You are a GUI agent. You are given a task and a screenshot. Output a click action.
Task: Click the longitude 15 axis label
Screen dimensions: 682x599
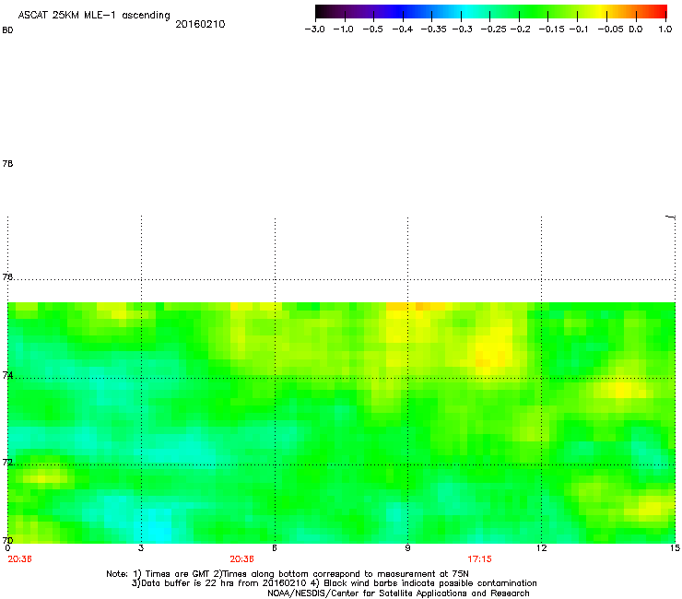tap(675, 548)
